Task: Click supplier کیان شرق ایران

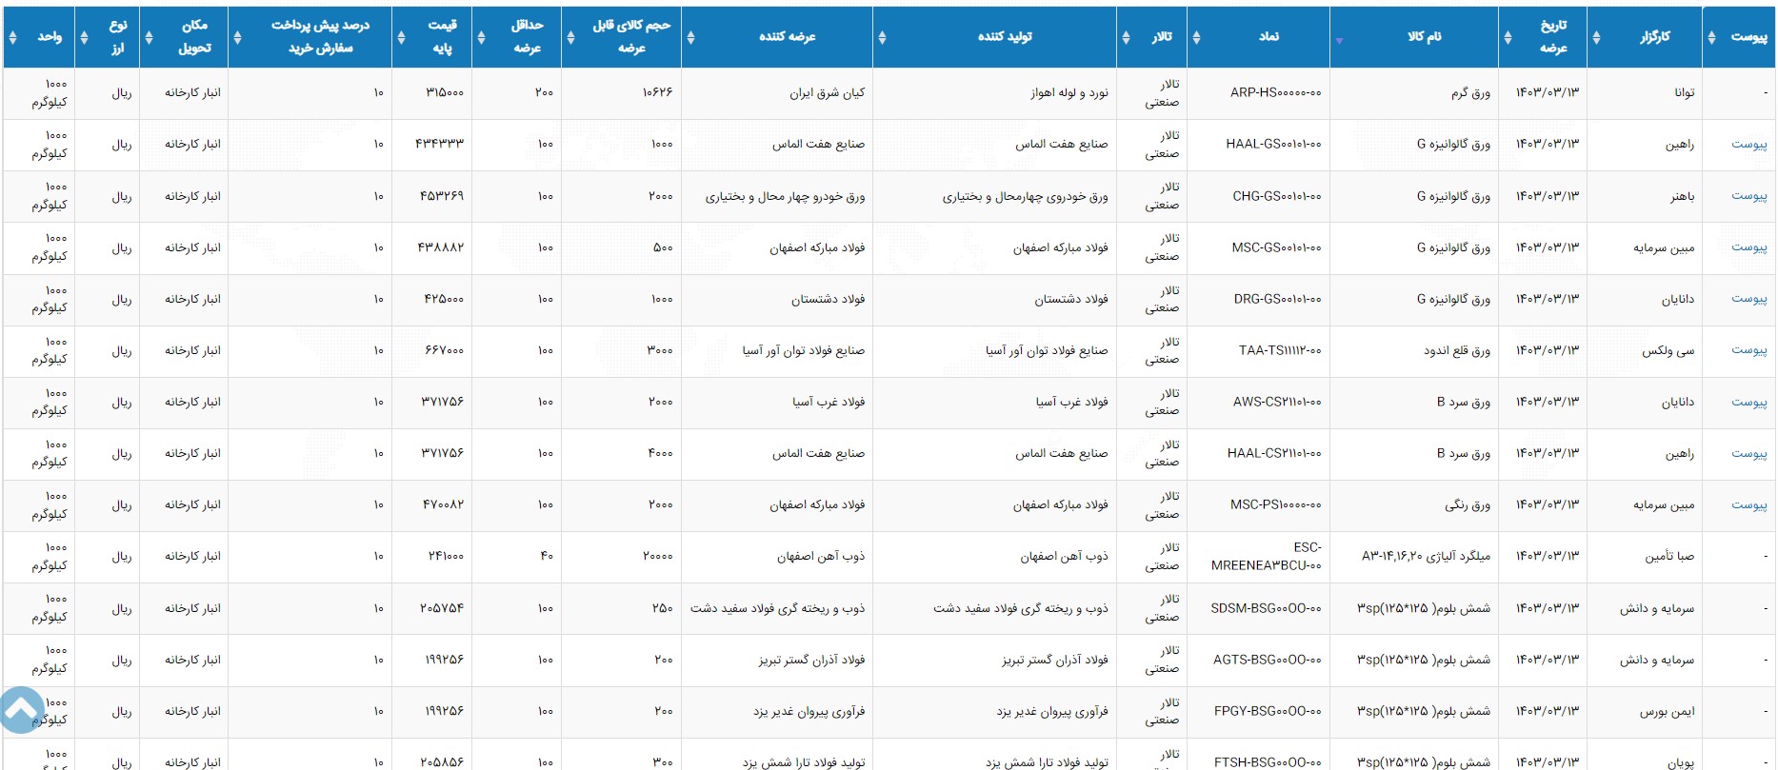Action: coord(827,93)
